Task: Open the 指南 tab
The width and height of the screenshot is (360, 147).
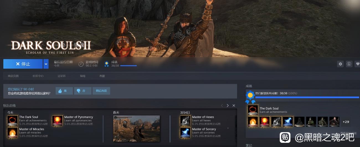Action: [x=83, y=76]
